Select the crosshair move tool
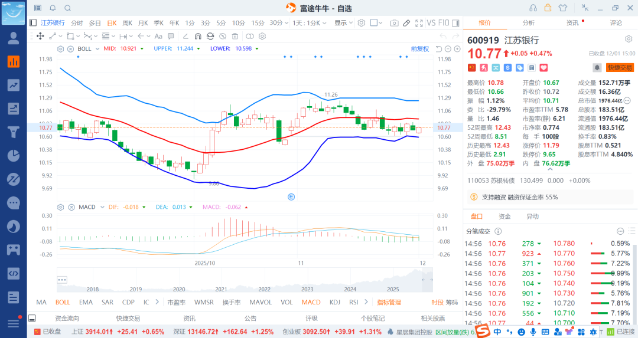The width and height of the screenshot is (638, 338). (40, 36)
